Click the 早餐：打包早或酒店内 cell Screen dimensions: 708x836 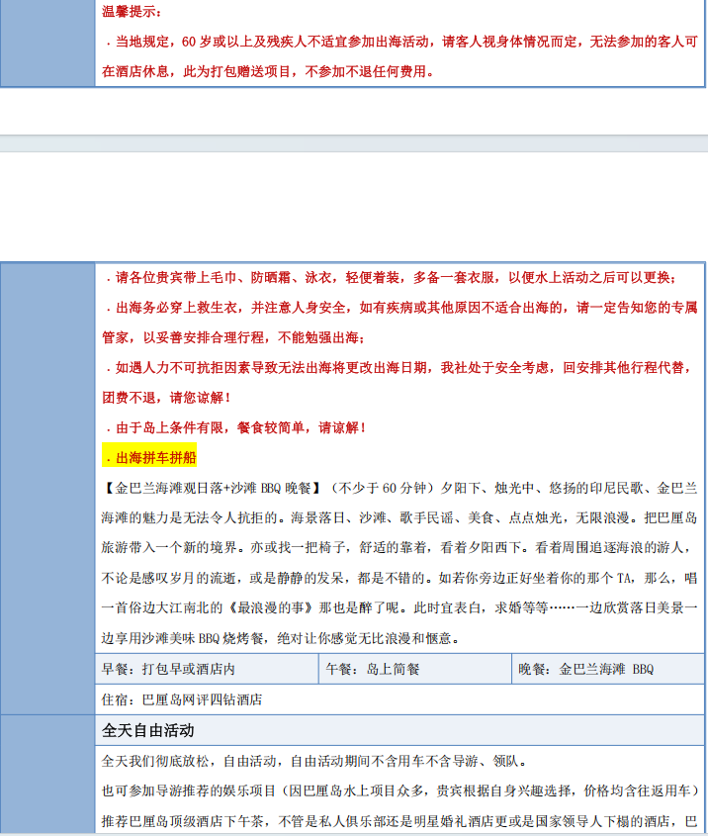click(207, 669)
